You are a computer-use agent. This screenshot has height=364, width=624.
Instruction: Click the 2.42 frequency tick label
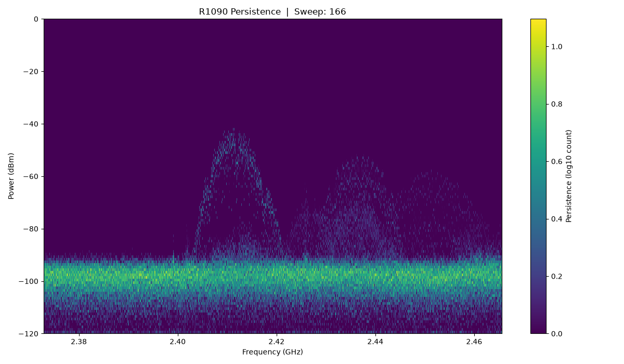[277, 342]
